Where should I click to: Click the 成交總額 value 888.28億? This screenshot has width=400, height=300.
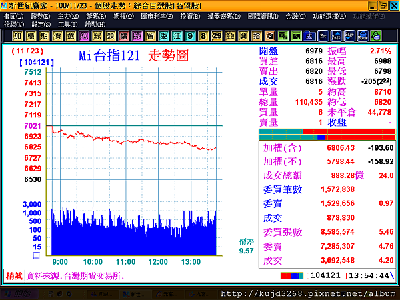pyautogui.click(x=347, y=175)
